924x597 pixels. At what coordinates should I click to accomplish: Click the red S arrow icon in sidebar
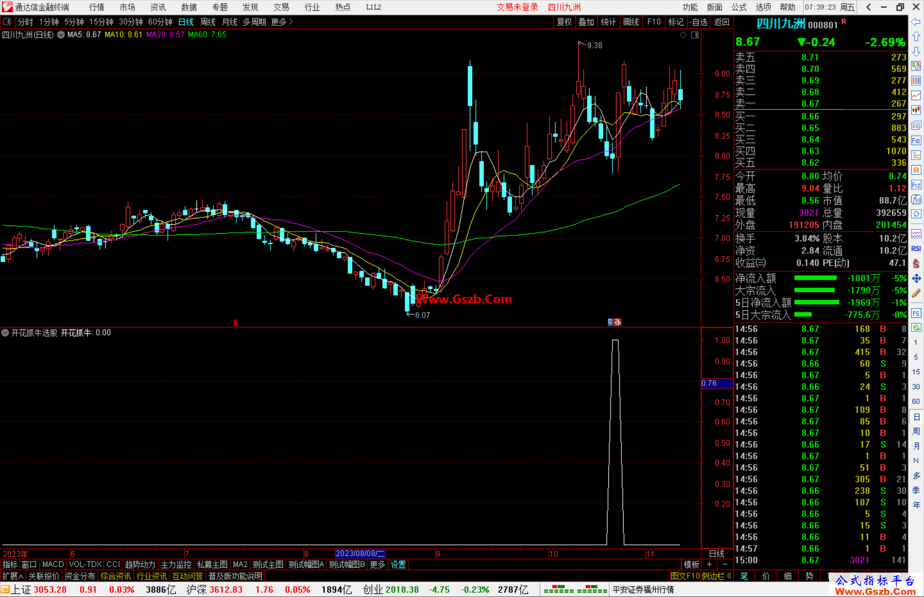[916, 264]
